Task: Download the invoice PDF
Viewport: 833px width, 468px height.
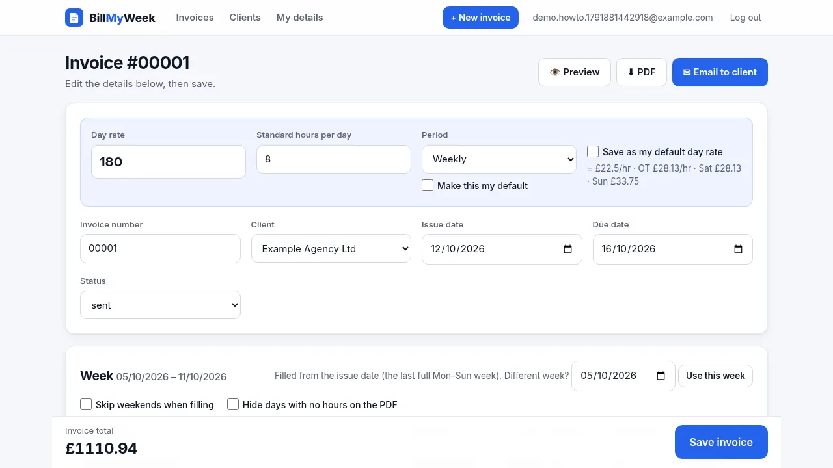Action: 642,72
